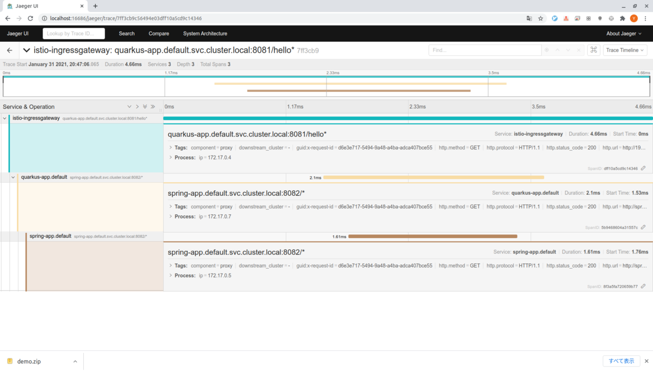Click the minimap trace overview graph
This screenshot has width=653, height=372.
[326, 86]
